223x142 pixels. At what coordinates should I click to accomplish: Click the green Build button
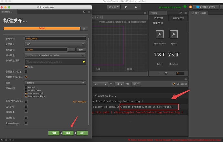point(54,133)
